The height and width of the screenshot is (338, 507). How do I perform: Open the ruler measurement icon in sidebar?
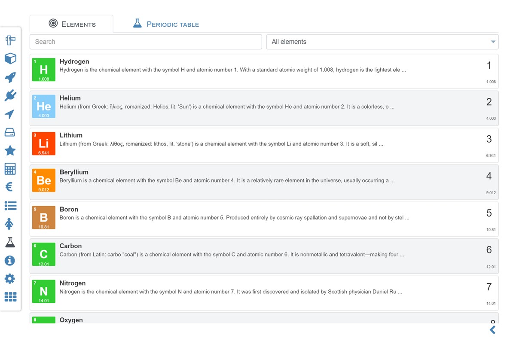(10, 40)
